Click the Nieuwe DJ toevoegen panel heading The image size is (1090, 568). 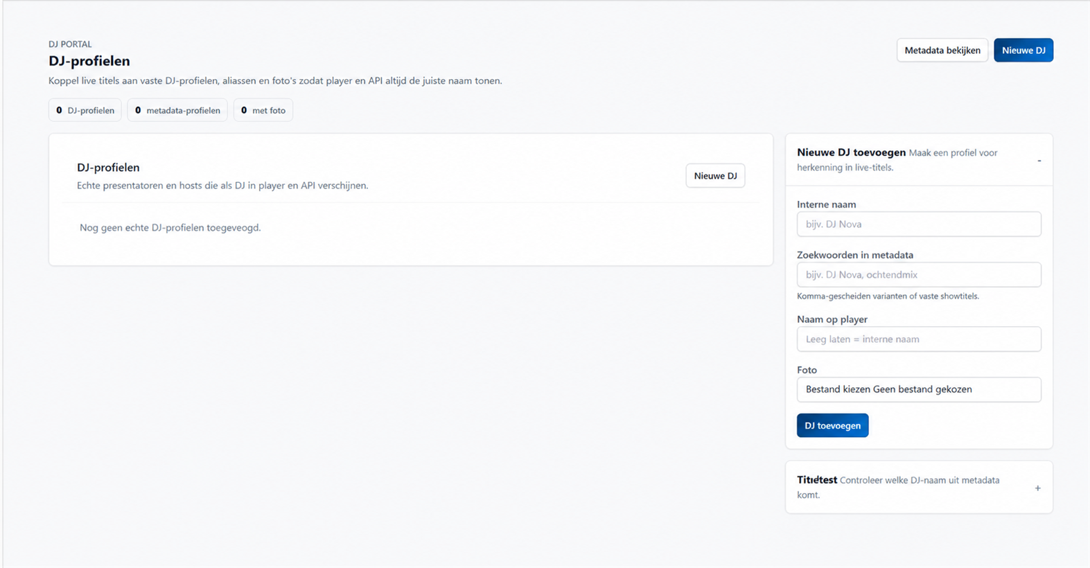[x=851, y=152]
